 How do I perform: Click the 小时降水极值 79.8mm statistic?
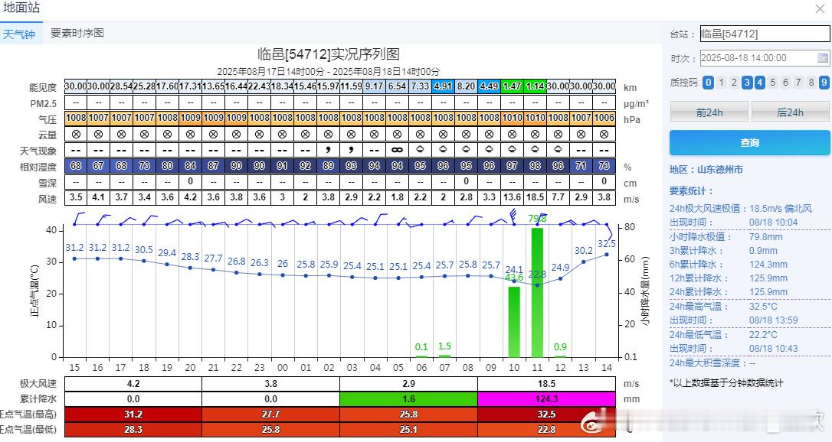pyautogui.click(x=726, y=236)
